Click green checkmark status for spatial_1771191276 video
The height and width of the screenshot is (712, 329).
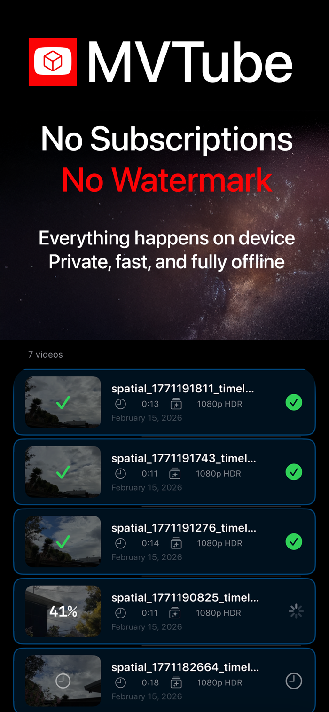294,541
